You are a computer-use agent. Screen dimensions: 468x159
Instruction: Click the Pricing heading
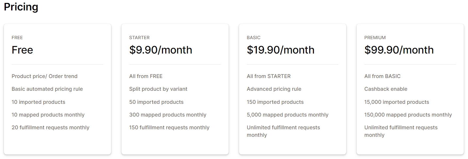(21, 7)
